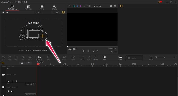Viewport: 178px width, 96px height.
Task: Select the blue color marker
Action: [x=77, y=6]
